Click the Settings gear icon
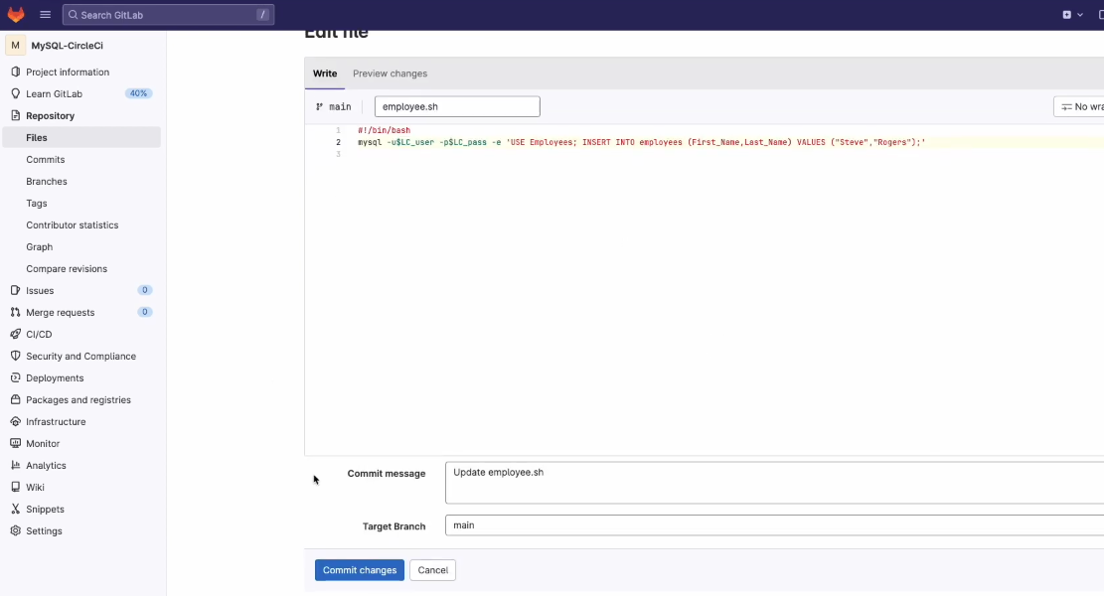This screenshot has height=596, width=1104. (16, 529)
